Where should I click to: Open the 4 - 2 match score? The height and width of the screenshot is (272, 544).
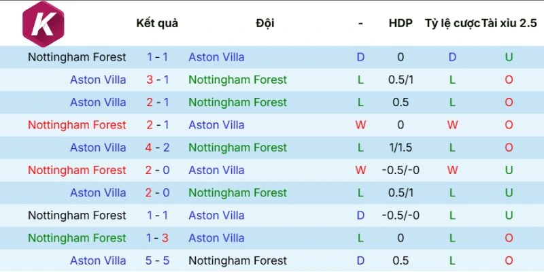158,148
